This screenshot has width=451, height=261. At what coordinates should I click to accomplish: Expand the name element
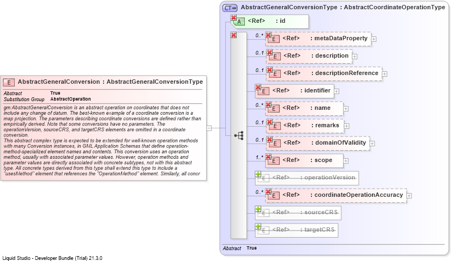click(x=346, y=109)
